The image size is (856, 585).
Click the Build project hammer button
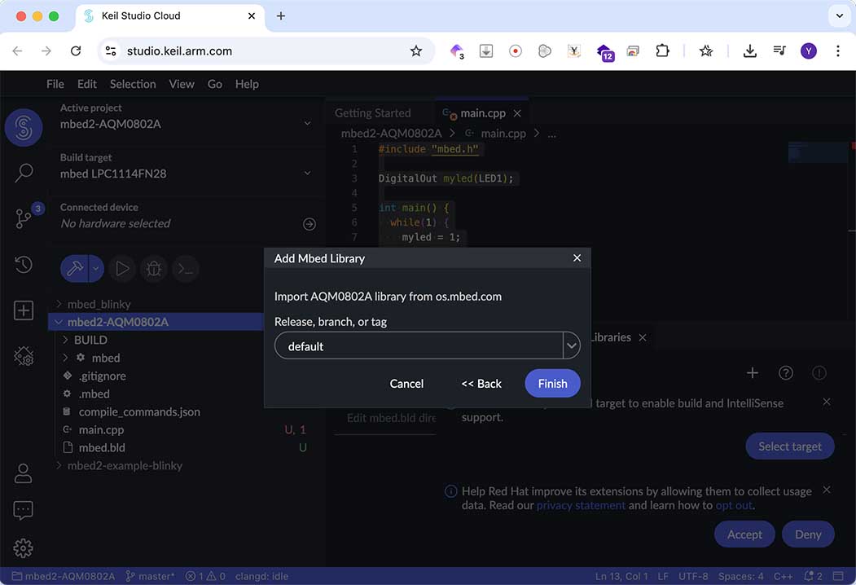[74, 268]
